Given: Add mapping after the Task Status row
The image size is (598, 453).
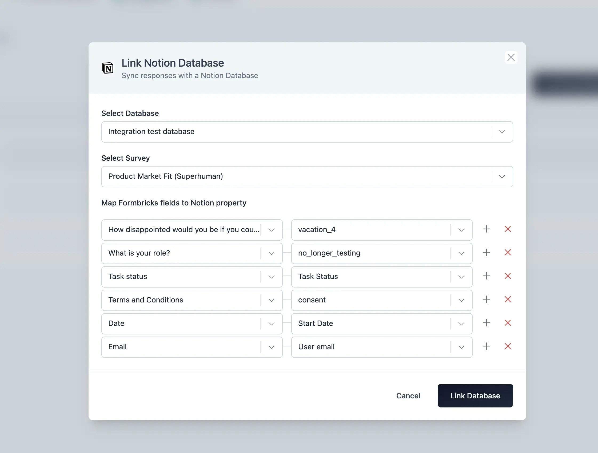Looking at the screenshot, I should [486, 276].
